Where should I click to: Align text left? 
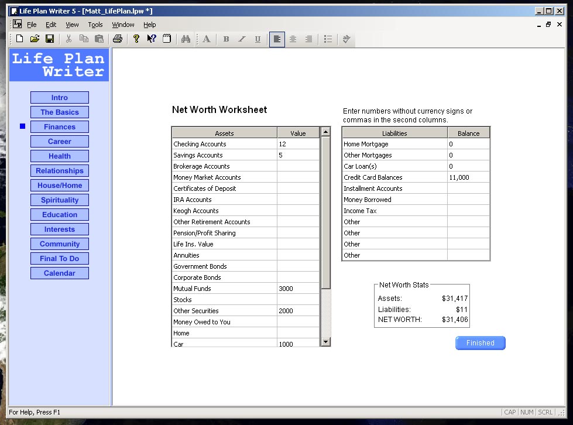[277, 39]
